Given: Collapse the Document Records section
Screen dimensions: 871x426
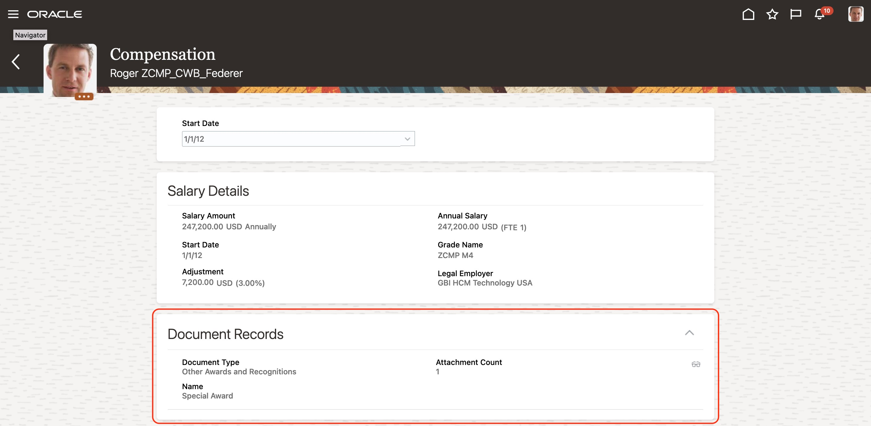Looking at the screenshot, I should (689, 333).
